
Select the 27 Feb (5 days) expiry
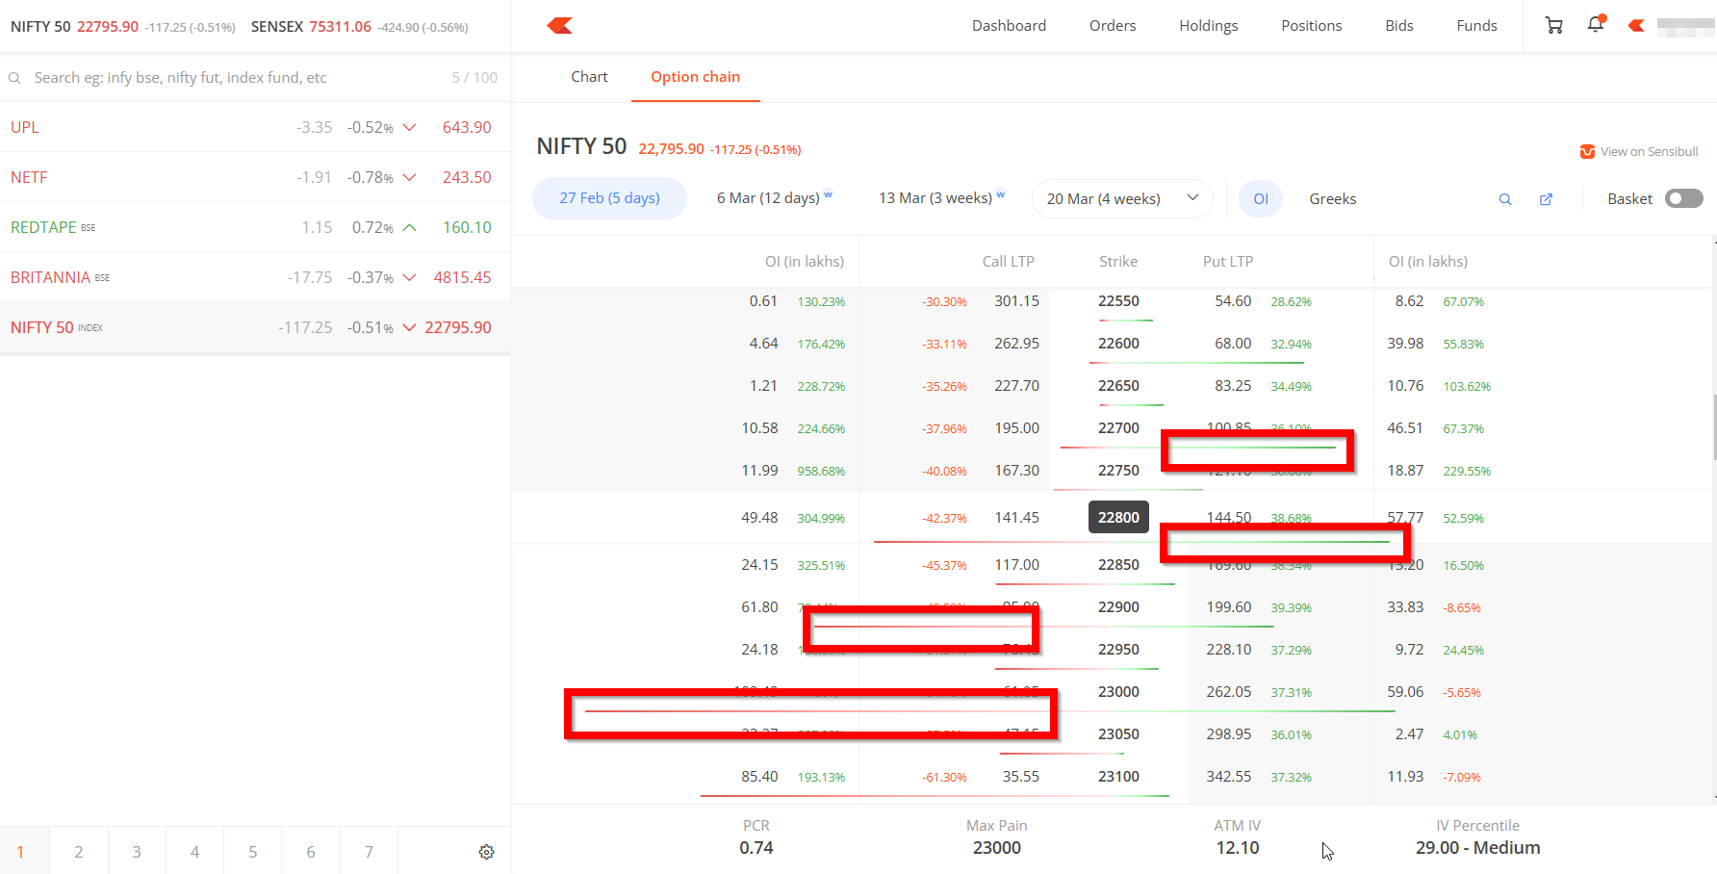click(x=609, y=198)
